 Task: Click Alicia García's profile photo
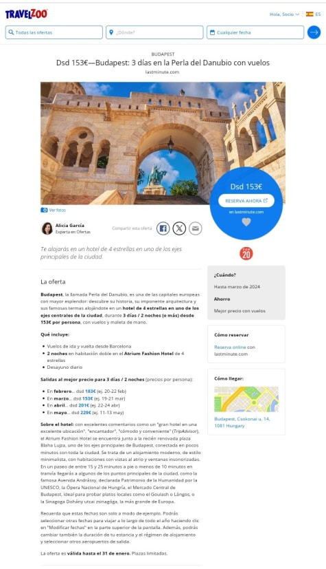pyautogui.click(x=47, y=228)
